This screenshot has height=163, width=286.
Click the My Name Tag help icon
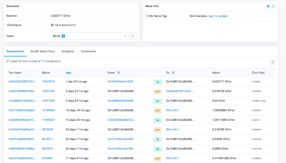point(147,16)
